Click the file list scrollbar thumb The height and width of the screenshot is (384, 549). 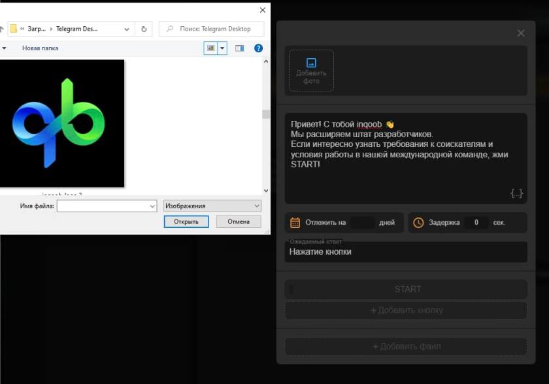(x=266, y=114)
